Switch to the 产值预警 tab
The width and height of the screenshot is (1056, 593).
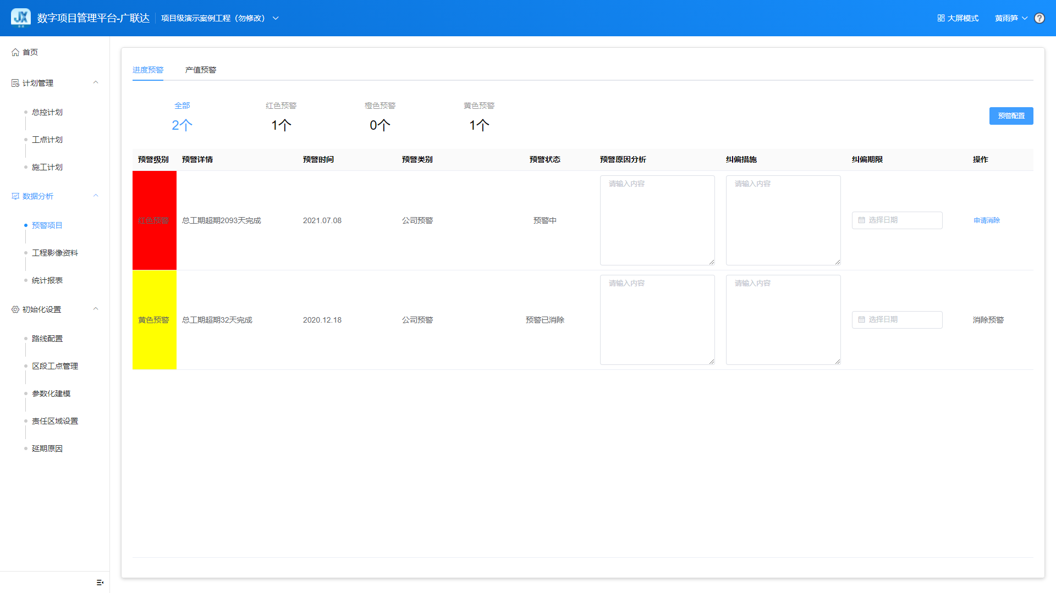coord(200,70)
